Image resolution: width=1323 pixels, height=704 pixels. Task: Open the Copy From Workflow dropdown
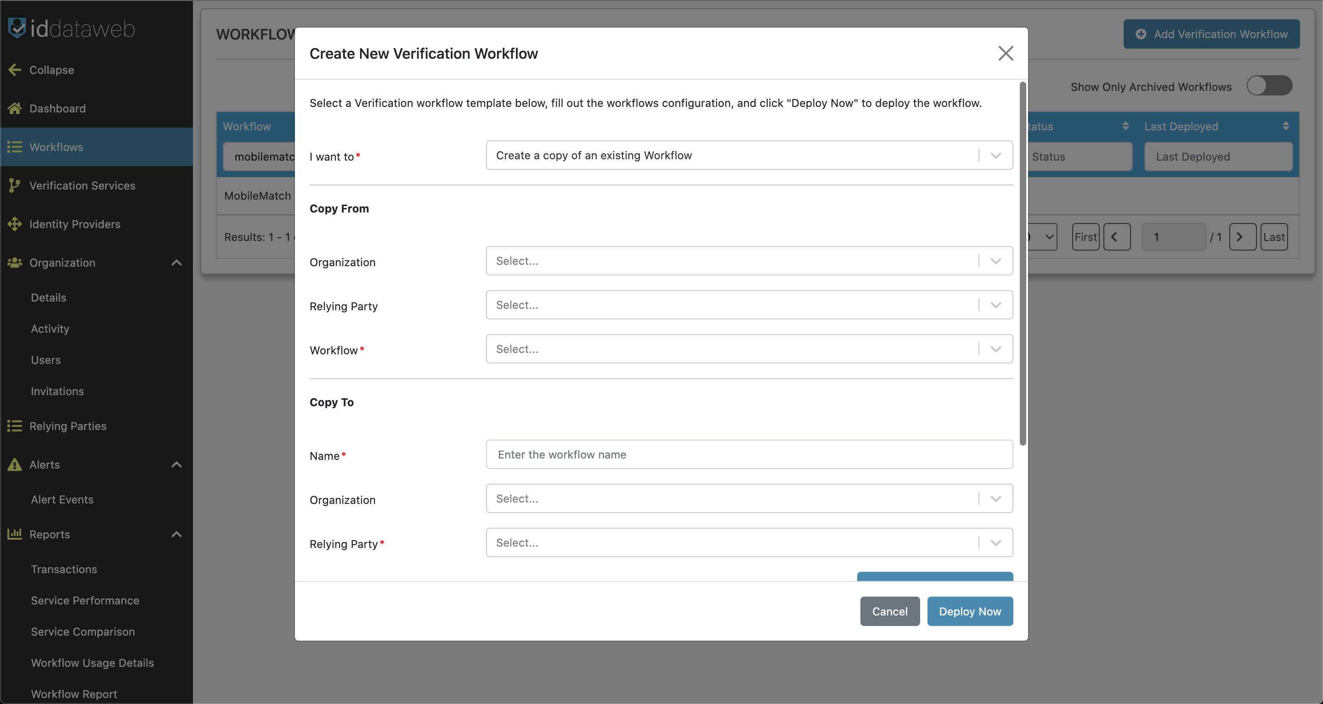[749, 349]
